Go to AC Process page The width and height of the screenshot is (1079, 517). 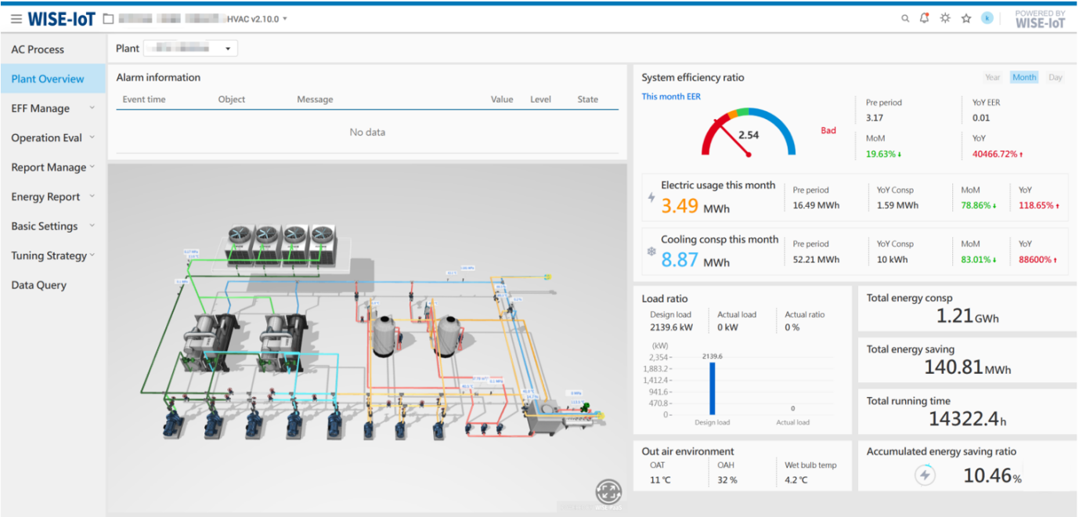click(38, 49)
